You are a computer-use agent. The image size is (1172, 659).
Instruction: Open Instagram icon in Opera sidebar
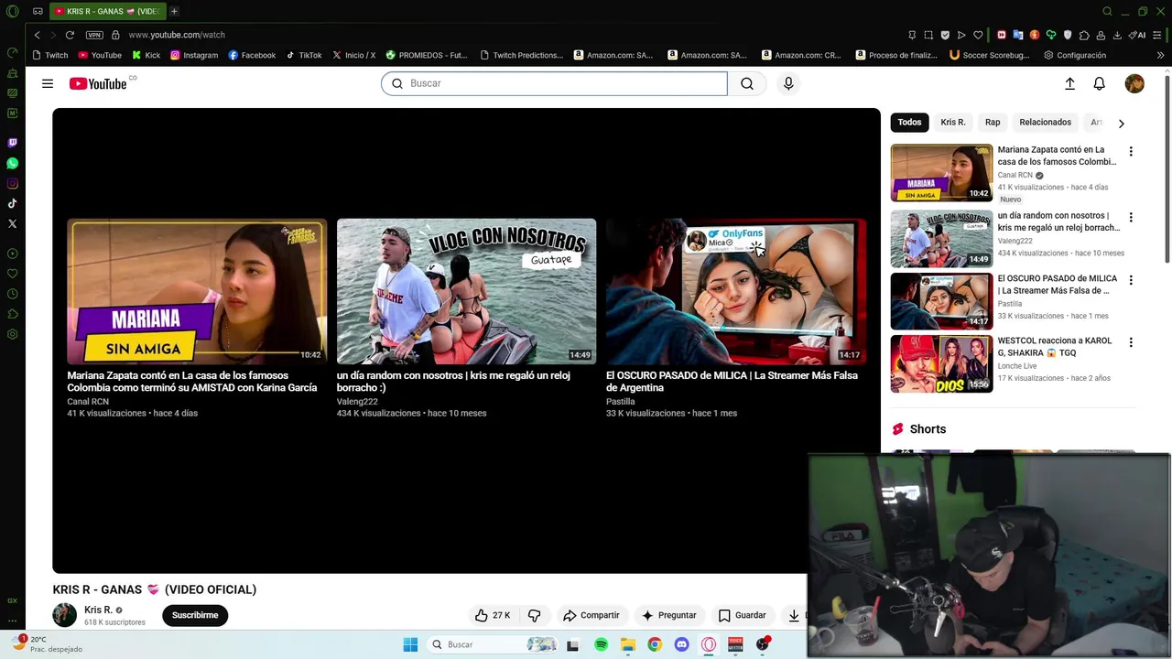click(x=12, y=183)
